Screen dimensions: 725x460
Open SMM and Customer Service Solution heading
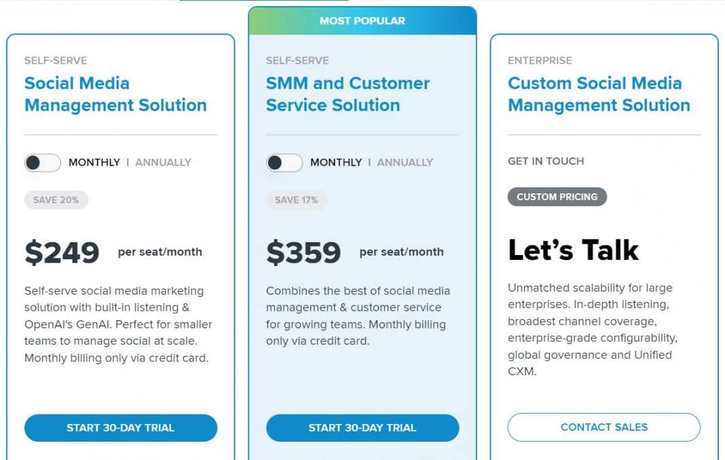click(348, 94)
